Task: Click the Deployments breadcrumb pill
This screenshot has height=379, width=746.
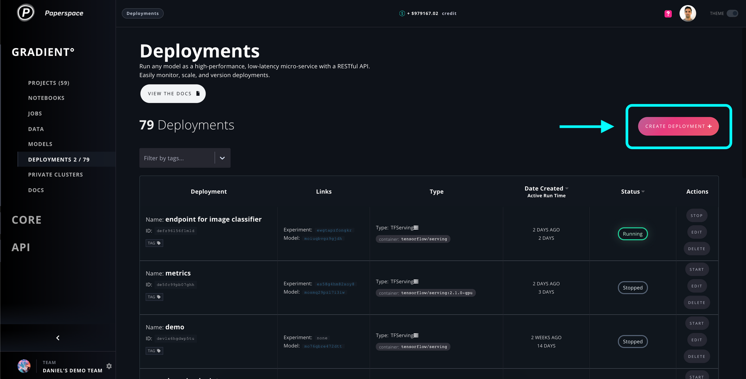Action: click(x=142, y=13)
